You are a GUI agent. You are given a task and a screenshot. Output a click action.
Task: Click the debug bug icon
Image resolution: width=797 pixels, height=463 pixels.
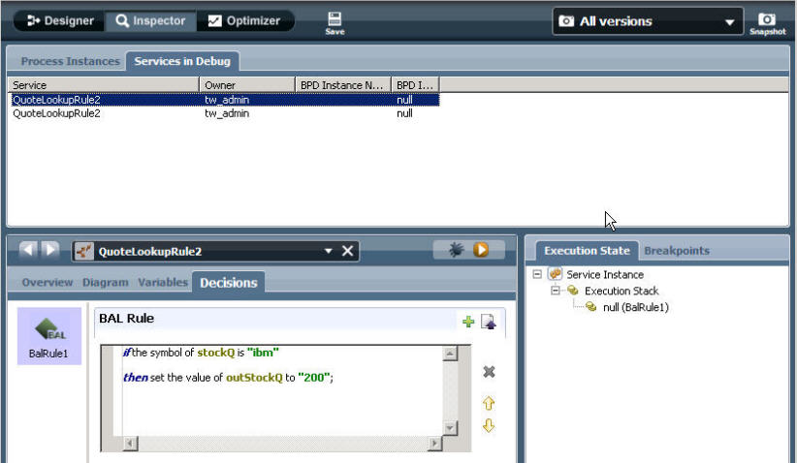pos(456,249)
